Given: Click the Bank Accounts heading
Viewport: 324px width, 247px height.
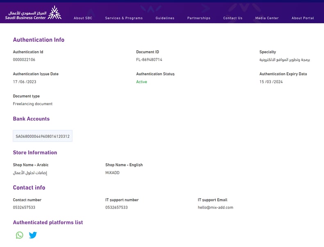Looking at the screenshot, I should tap(31, 119).
